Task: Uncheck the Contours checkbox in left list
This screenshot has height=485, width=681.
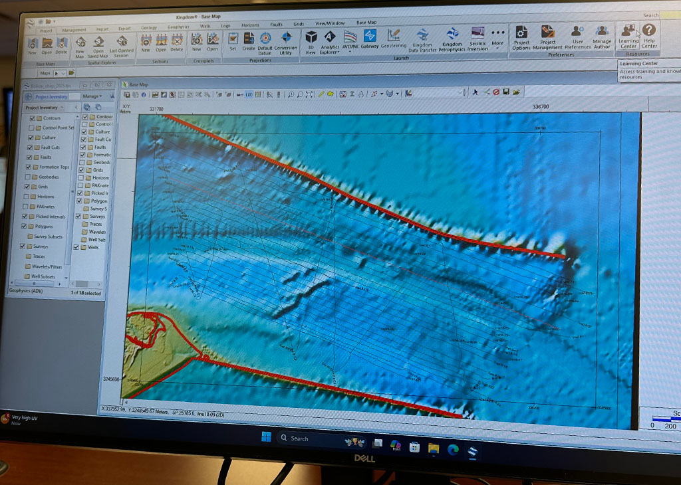Action: pyautogui.click(x=31, y=118)
